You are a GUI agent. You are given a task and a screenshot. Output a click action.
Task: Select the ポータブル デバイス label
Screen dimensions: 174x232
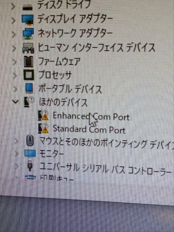tap(70, 89)
